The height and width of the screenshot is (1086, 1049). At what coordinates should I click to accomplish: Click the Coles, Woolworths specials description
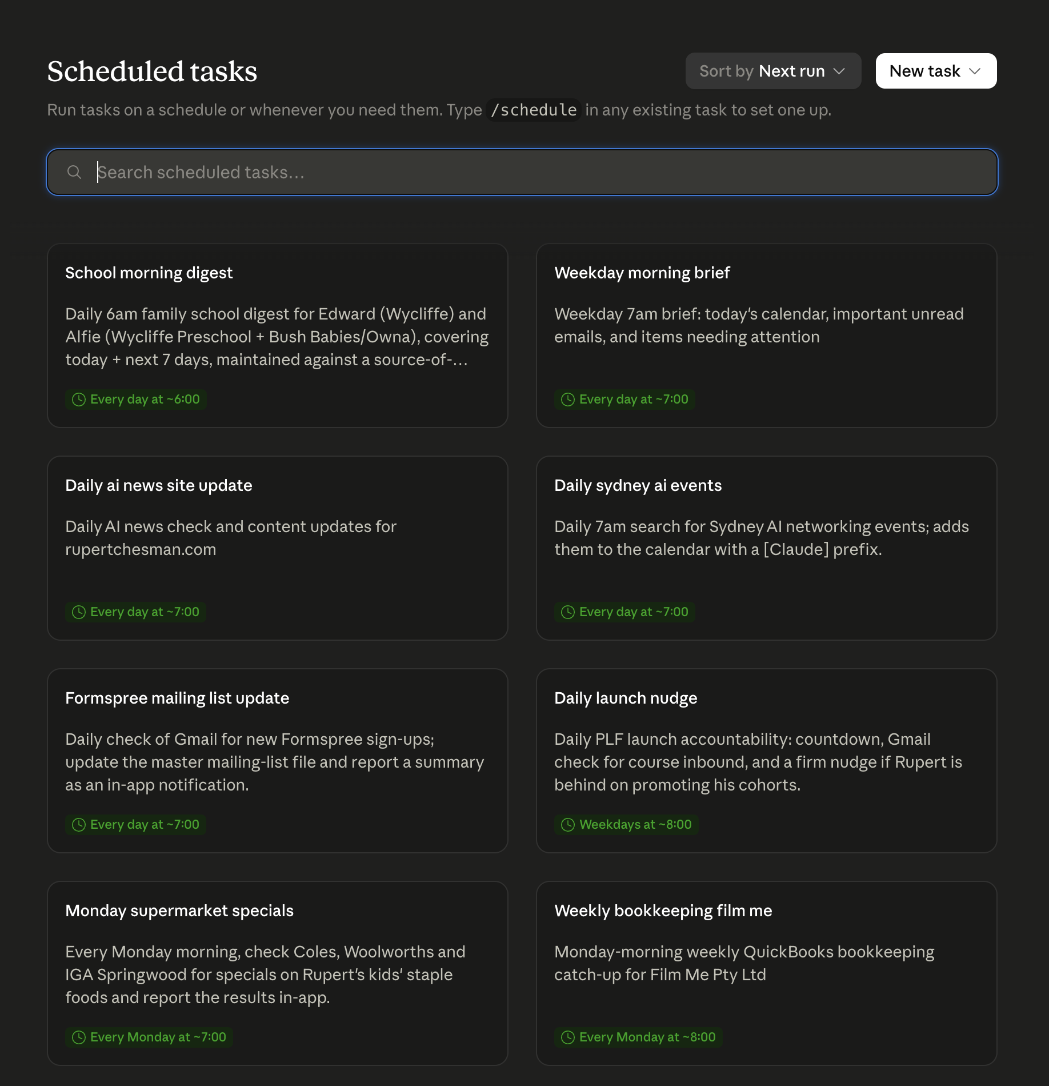(265, 975)
